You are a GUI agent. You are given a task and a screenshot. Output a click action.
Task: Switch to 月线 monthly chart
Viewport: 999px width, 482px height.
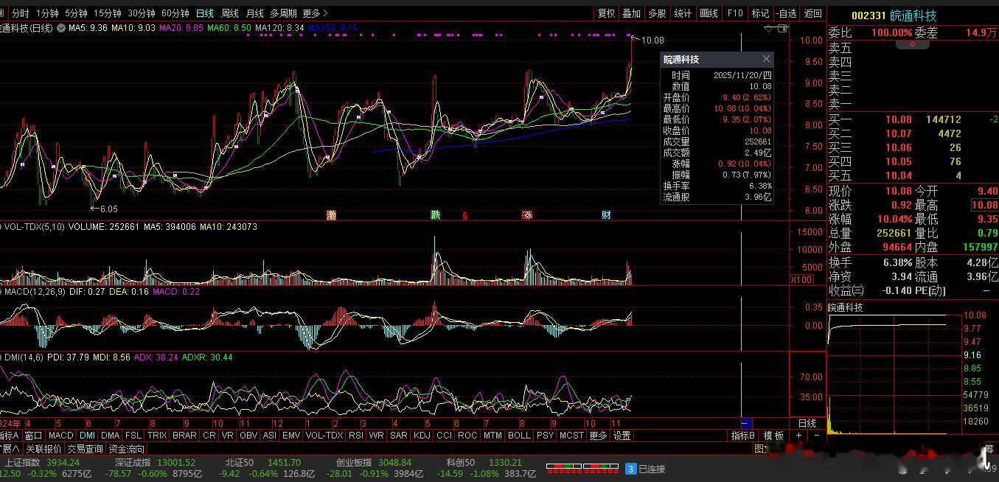click(255, 13)
